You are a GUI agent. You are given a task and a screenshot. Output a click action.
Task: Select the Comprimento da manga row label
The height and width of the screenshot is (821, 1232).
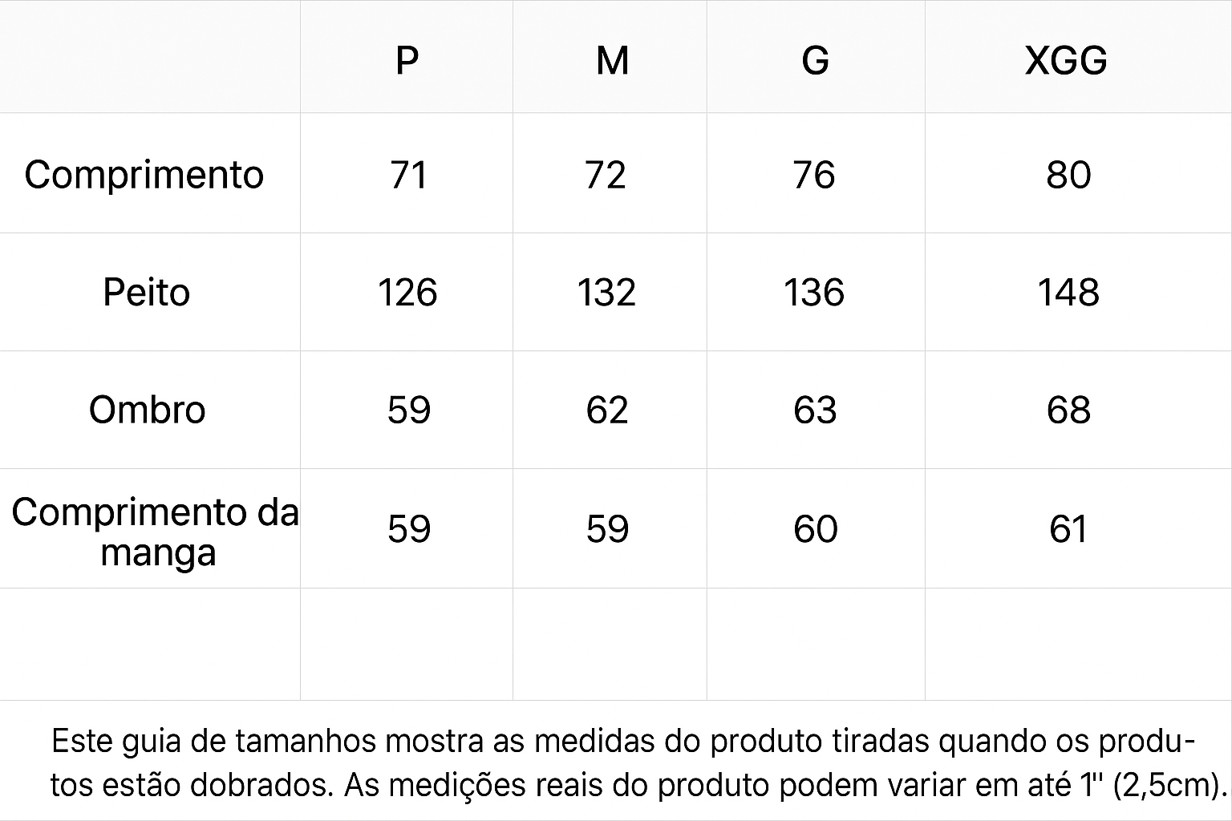click(x=155, y=532)
